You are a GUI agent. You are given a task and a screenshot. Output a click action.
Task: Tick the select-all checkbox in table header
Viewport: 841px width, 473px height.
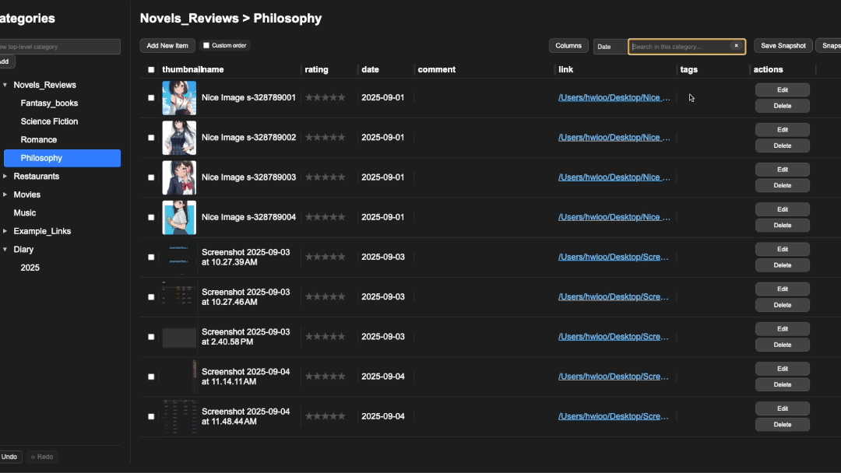coord(151,70)
